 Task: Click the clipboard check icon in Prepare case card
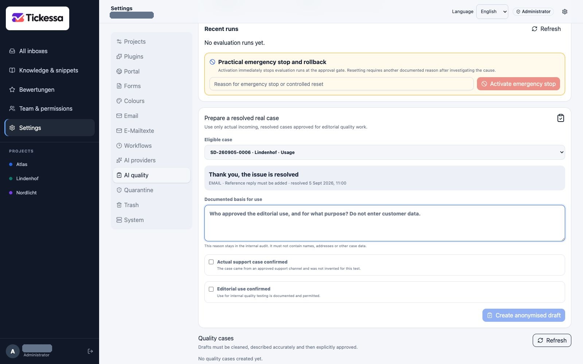(x=561, y=118)
